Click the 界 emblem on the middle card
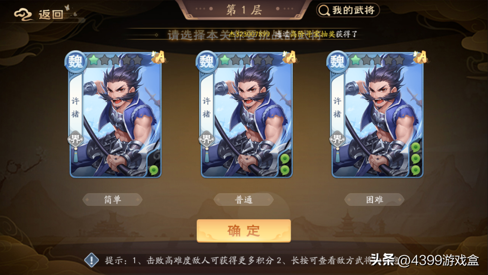This screenshot has height=275, width=488. tap(206, 139)
